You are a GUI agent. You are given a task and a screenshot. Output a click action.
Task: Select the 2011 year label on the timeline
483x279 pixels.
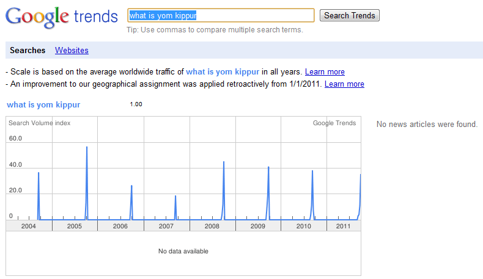[344, 226]
